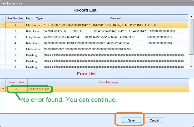This screenshot has height=127, width=194.
Task: Click the Record Type column header
Action: tap(34, 18)
